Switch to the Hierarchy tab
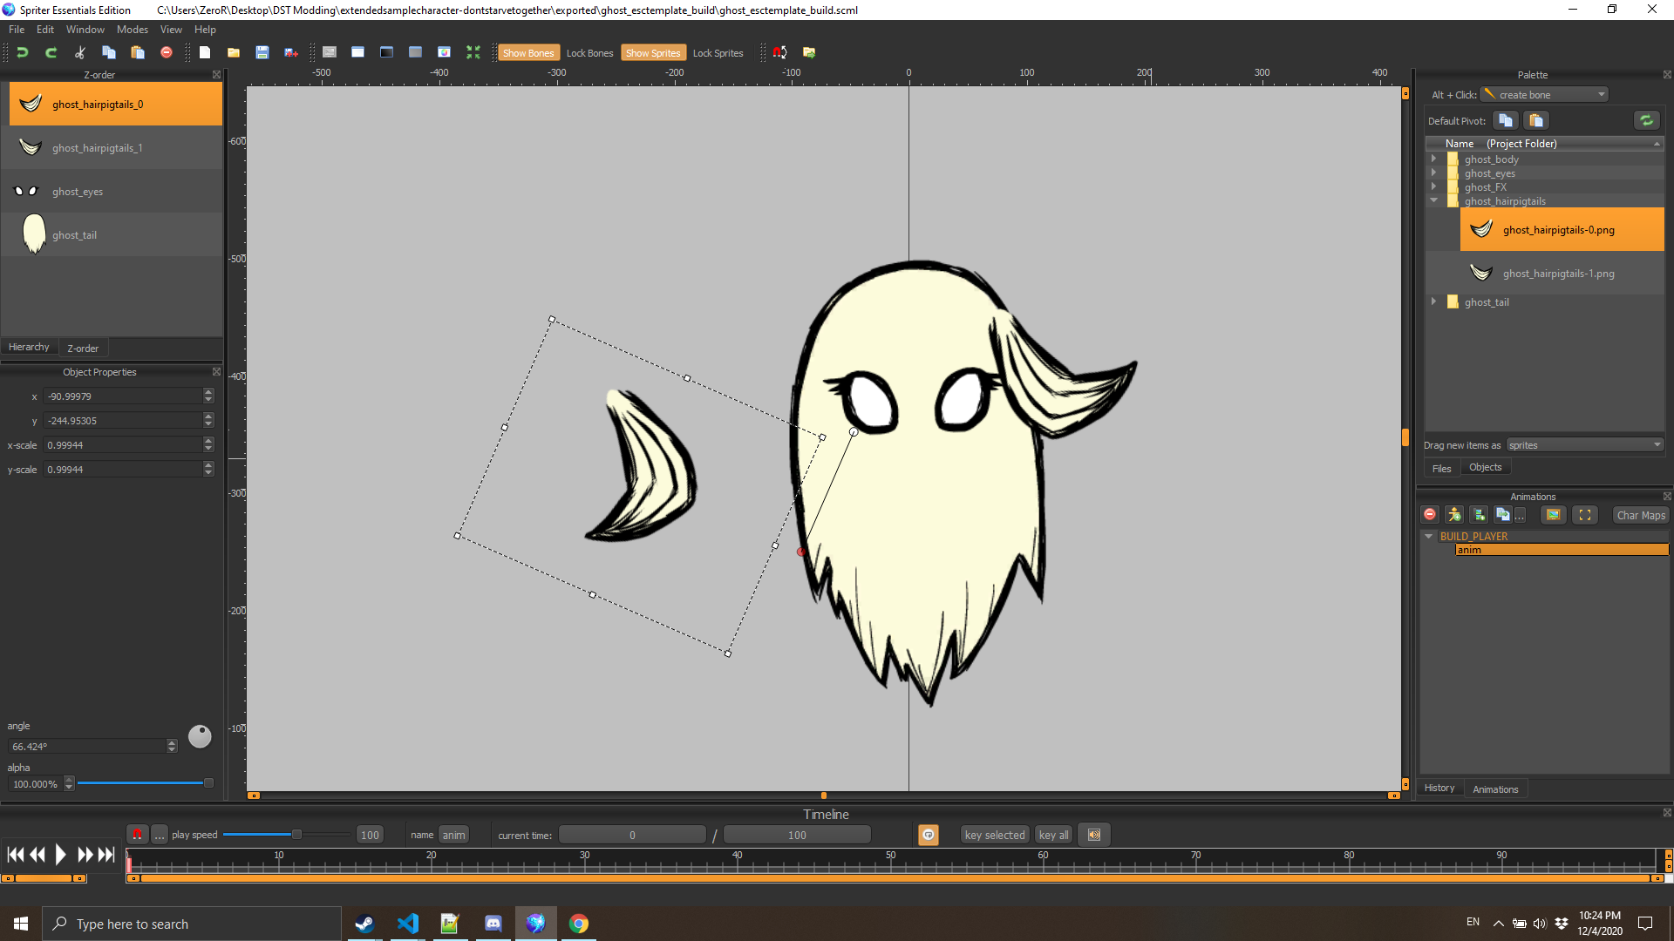 click(29, 347)
